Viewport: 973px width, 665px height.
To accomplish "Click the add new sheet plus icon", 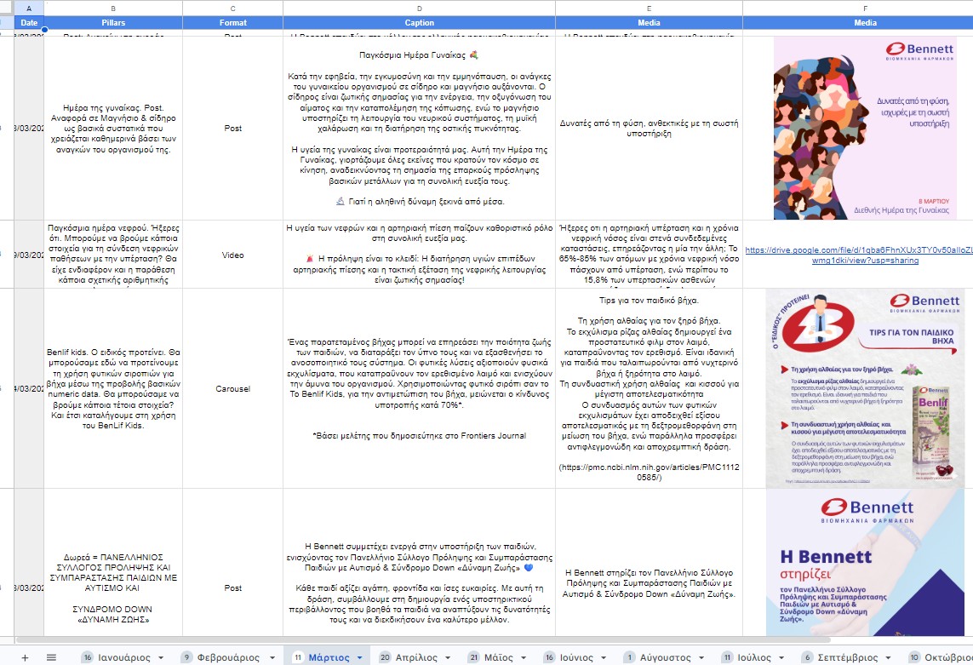I will coord(25,657).
